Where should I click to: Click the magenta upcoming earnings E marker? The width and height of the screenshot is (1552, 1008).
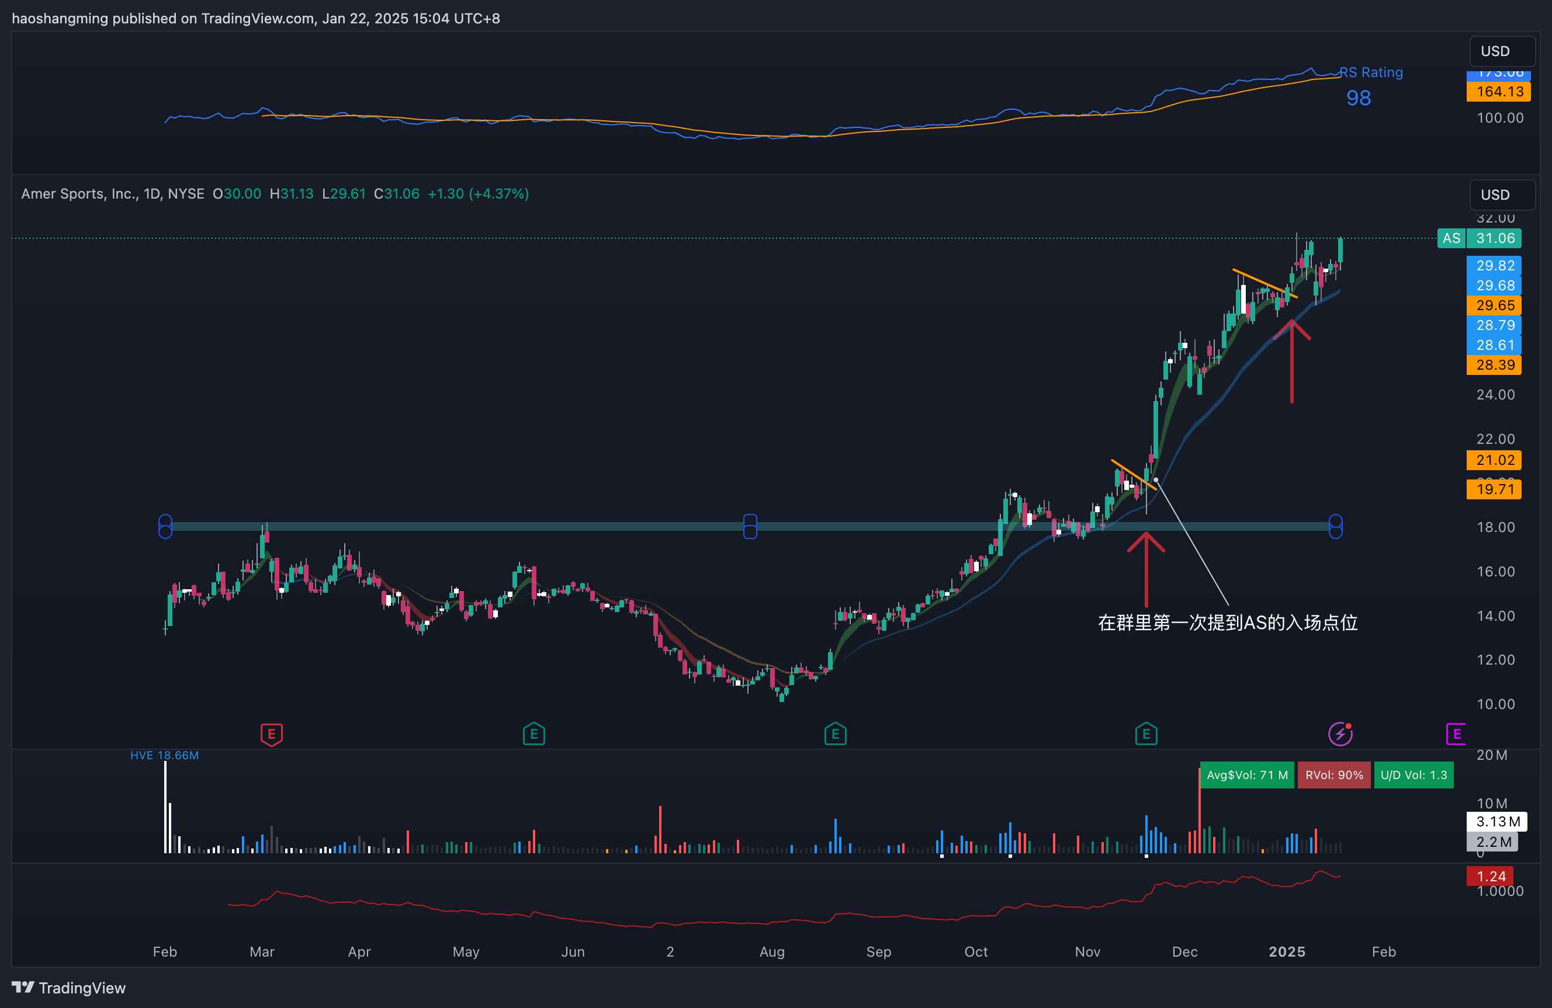(x=1456, y=734)
